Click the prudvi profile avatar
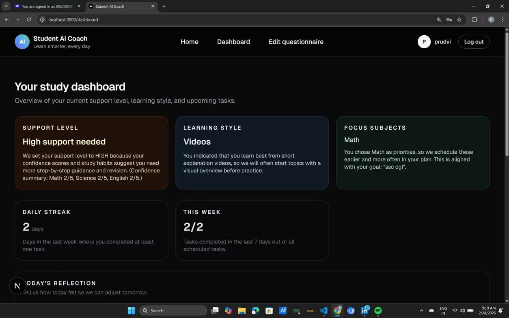 pyautogui.click(x=424, y=42)
